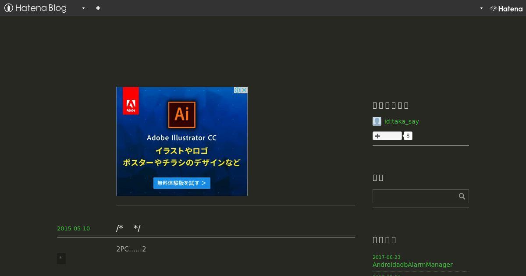The width and height of the screenshot is (526, 276).
Task: Click the magnifier search icon
Action: [x=462, y=196]
